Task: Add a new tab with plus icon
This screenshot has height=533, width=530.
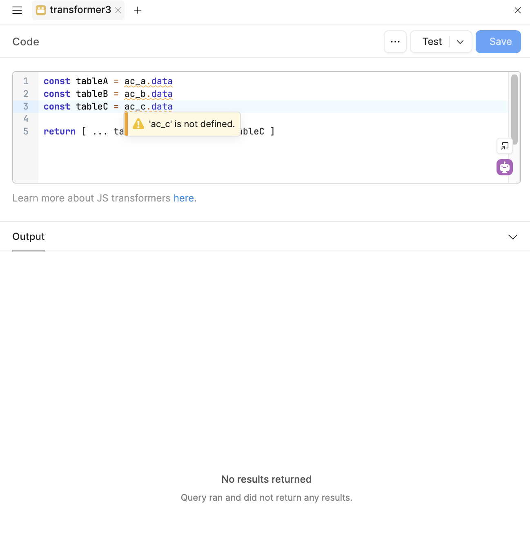Action: point(138,10)
